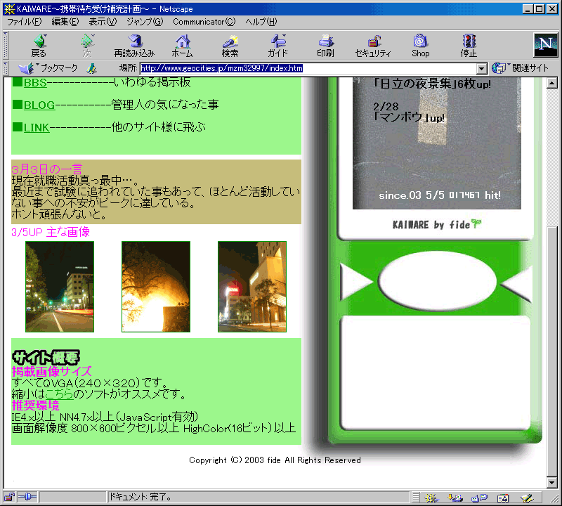Click the Copyright (C) 2003 fide text

click(275, 460)
